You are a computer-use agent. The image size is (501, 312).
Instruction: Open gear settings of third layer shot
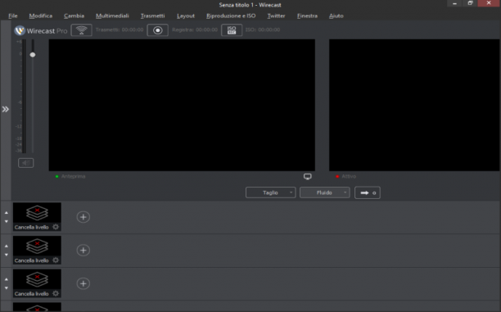point(56,293)
